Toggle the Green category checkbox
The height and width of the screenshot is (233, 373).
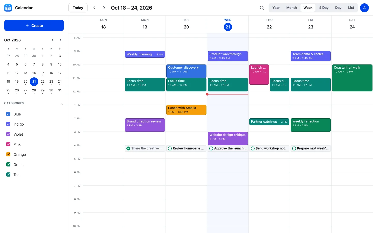pyautogui.click(x=8, y=164)
